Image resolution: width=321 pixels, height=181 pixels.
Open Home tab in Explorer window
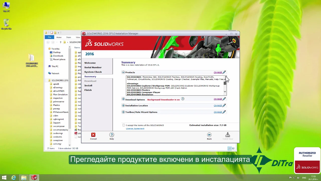pos(59,37)
